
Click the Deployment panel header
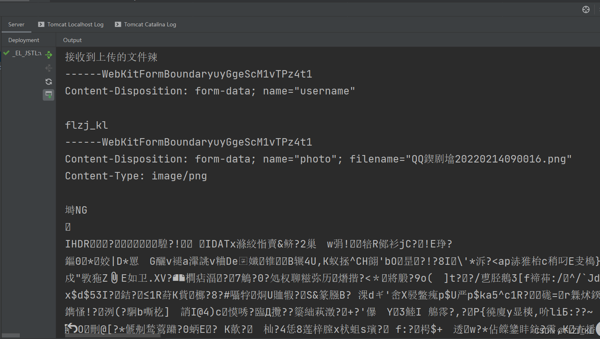(24, 40)
